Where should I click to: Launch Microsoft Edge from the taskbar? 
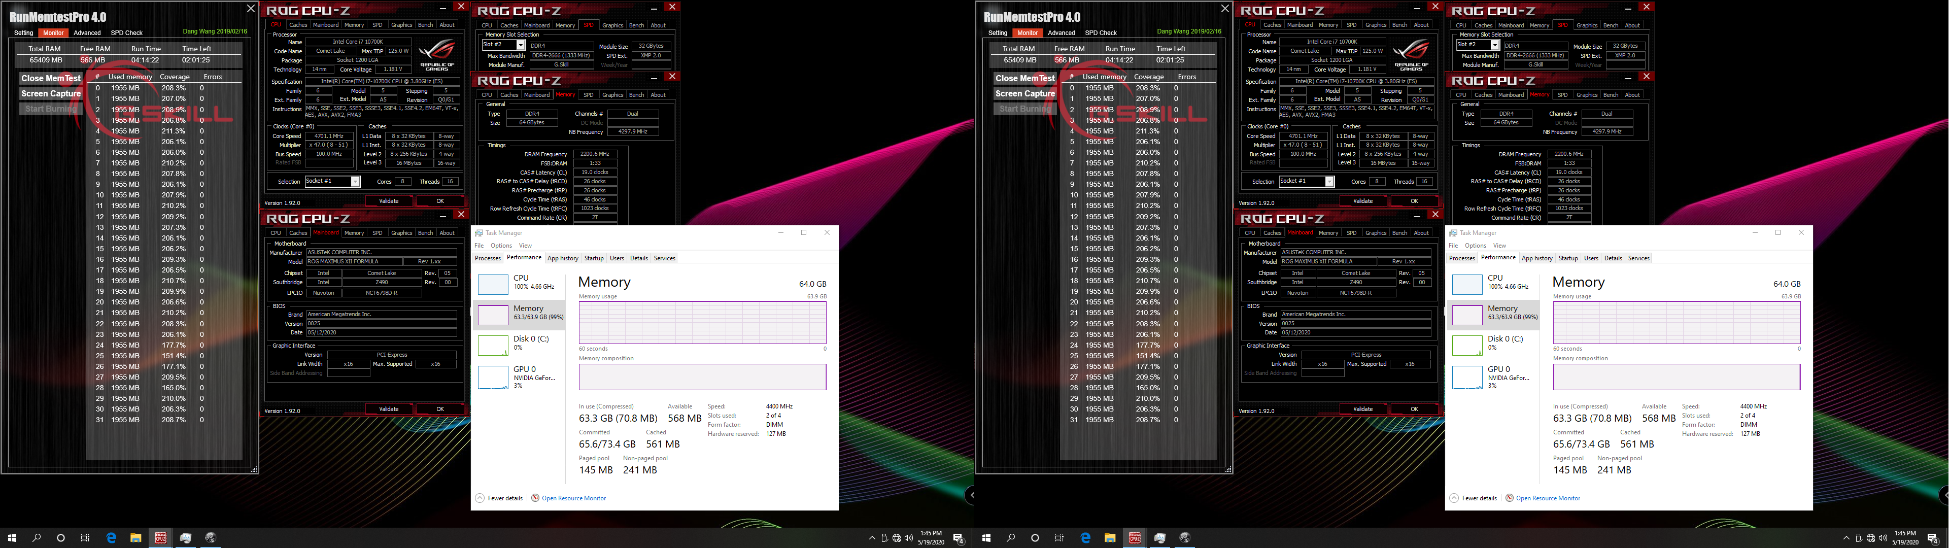[111, 538]
